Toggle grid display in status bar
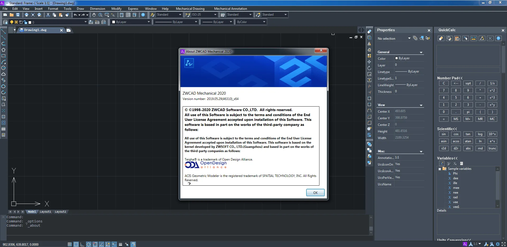The image size is (507, 247). pos(76,244)
